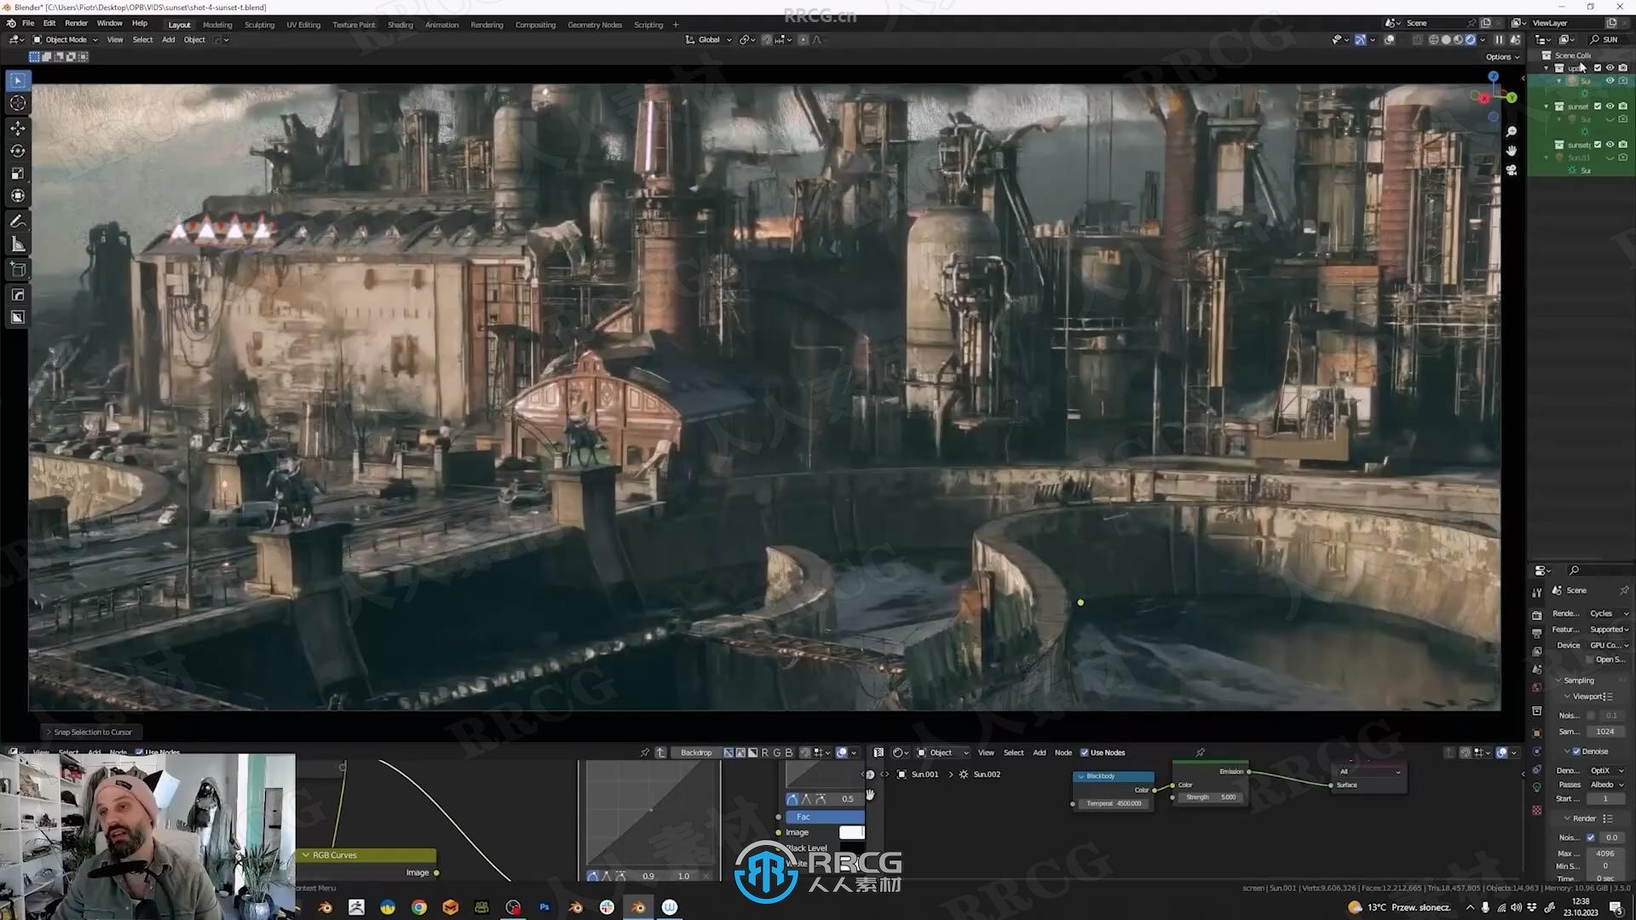Disable sunset collection in renders
1636x920 pixels.
tap(1623, 106)
